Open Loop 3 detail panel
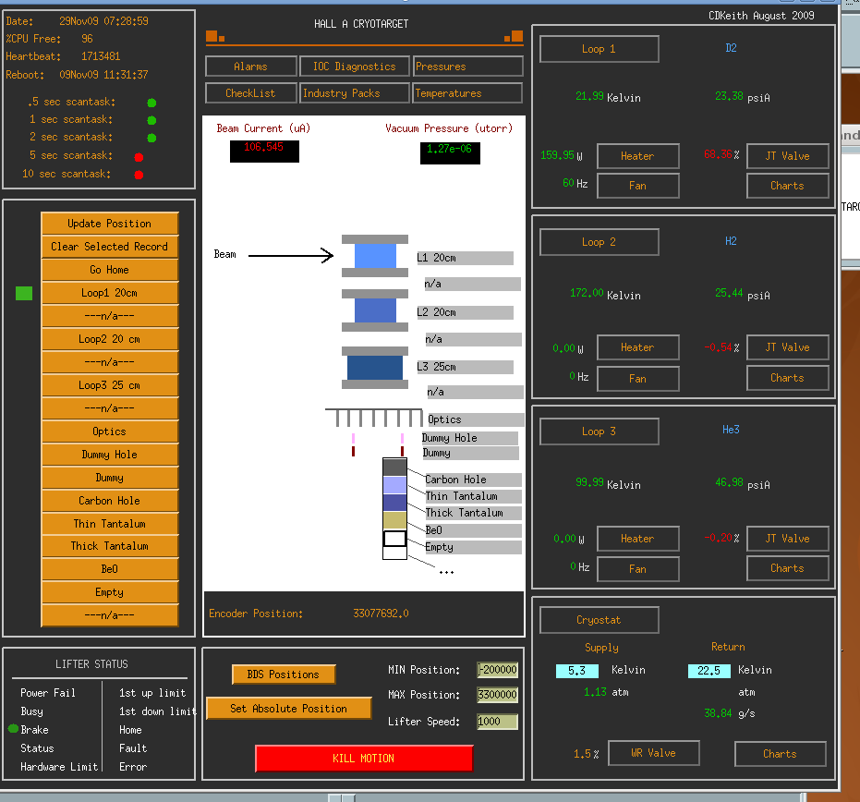The height and width of the screenshot is (802, 860). (599, 431)
